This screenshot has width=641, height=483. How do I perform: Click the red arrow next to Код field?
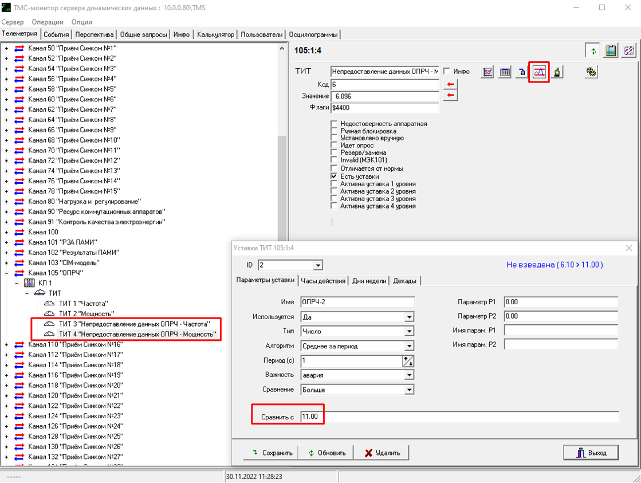(x=450, y=85)
